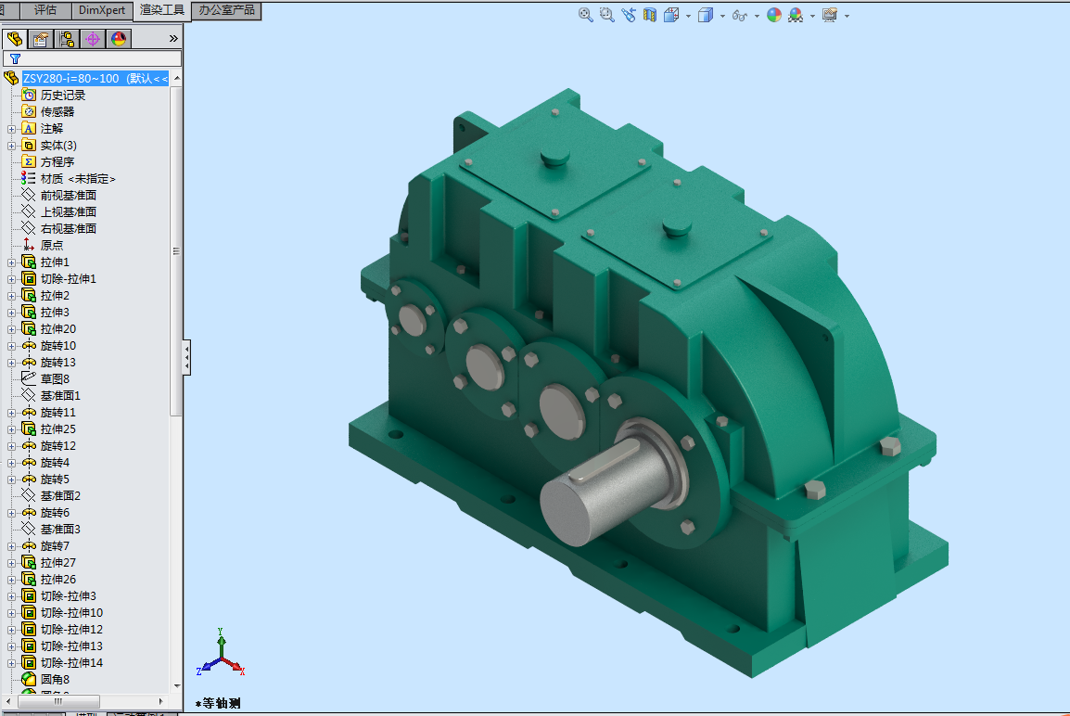Select the 右视基准面 plane
Screen dimensions: 1070x716
click(x=69, y=229)
